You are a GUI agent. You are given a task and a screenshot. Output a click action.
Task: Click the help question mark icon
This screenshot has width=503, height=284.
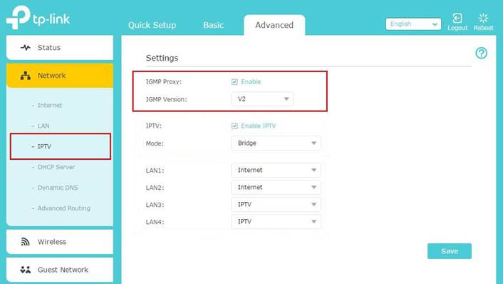(481, 53)
